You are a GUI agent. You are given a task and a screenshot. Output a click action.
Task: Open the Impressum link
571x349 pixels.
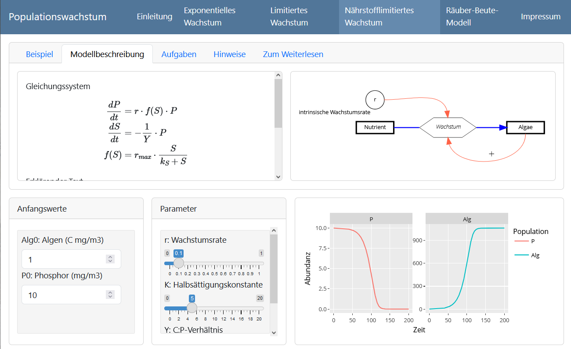coord(540,17)
